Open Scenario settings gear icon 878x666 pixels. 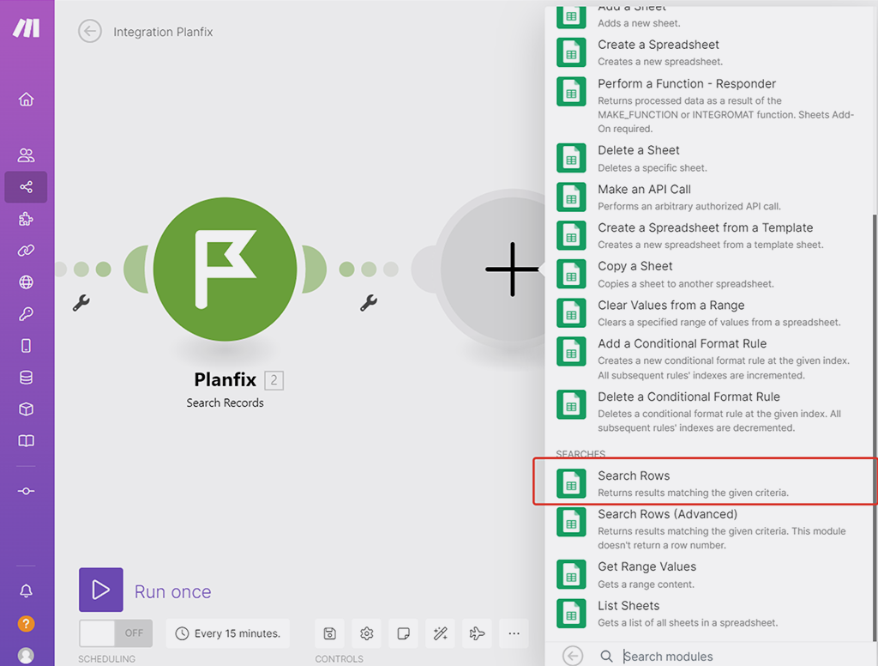[x=366, y=633]
